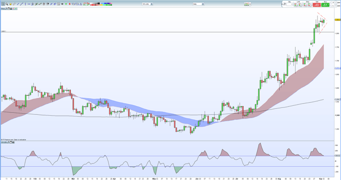Activate the magnifier zoom tool
Viewport: 341px width, 180px height.
tap(7, 4)
